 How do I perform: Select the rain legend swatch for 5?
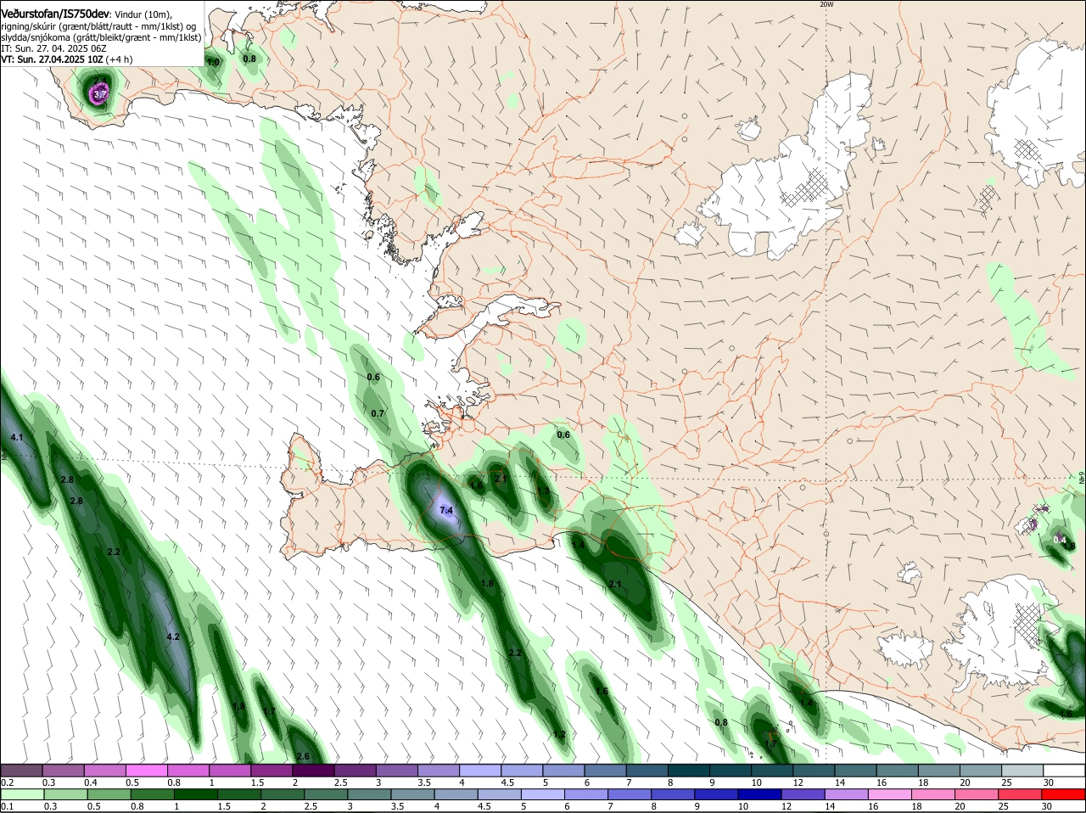(541, 794)
